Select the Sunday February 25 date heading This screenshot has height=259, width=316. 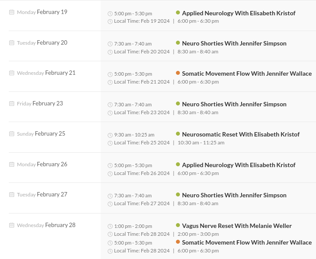pos(41,134)
